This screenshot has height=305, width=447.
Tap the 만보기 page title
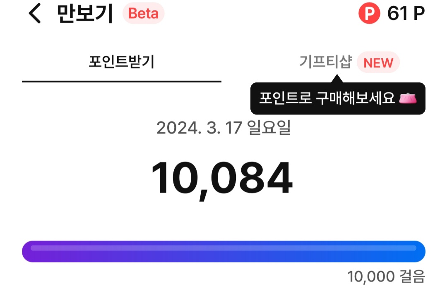[85, 14]
